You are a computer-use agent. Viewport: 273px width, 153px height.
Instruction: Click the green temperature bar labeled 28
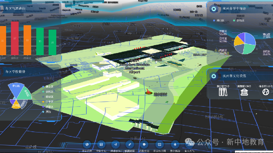tap(53, 43)
